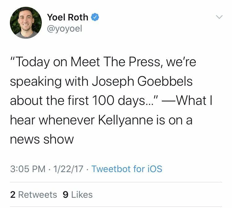The width and height of the screenshot is (232, 208).
Task: Click "hear whenever" in the tweet
Action: pos(52,120)
